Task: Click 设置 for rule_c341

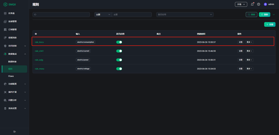Action: [x=241, y=51]
